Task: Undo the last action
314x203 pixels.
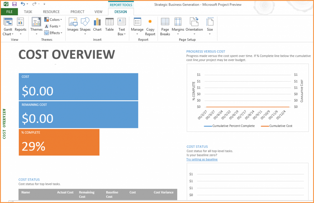Action: coord(23,4)
